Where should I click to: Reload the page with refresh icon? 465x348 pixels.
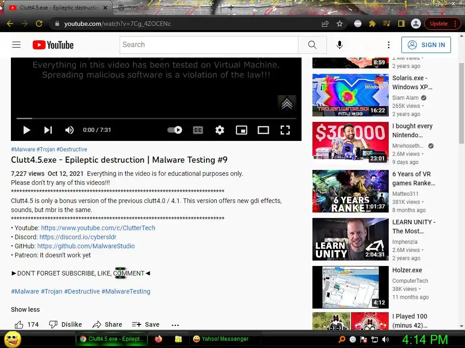pyautogui.click(x=39, y=24)
